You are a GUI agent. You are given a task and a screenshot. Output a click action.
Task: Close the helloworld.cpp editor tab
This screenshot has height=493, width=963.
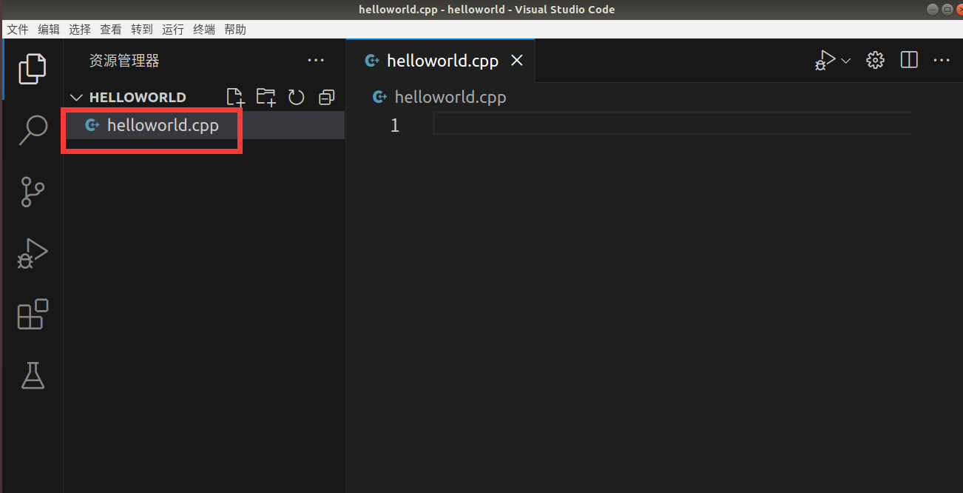tap(517, 61)
